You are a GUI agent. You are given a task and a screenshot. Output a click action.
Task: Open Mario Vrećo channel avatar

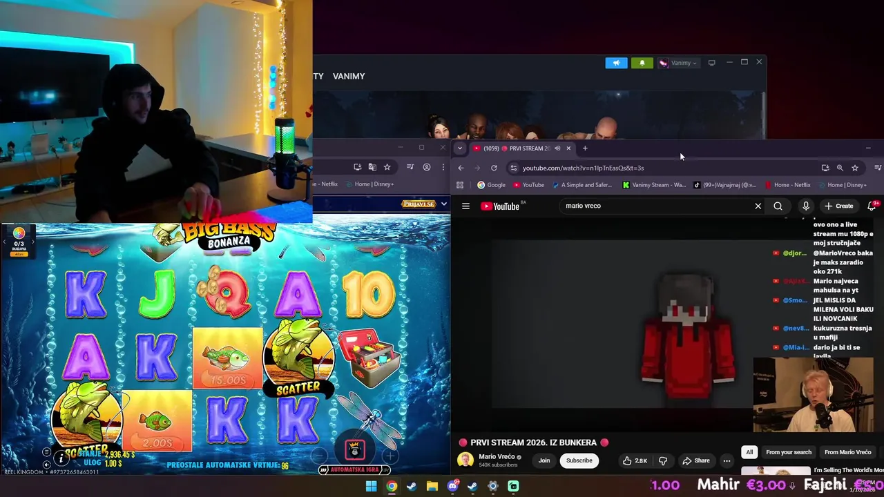click(x=465, y=460)
